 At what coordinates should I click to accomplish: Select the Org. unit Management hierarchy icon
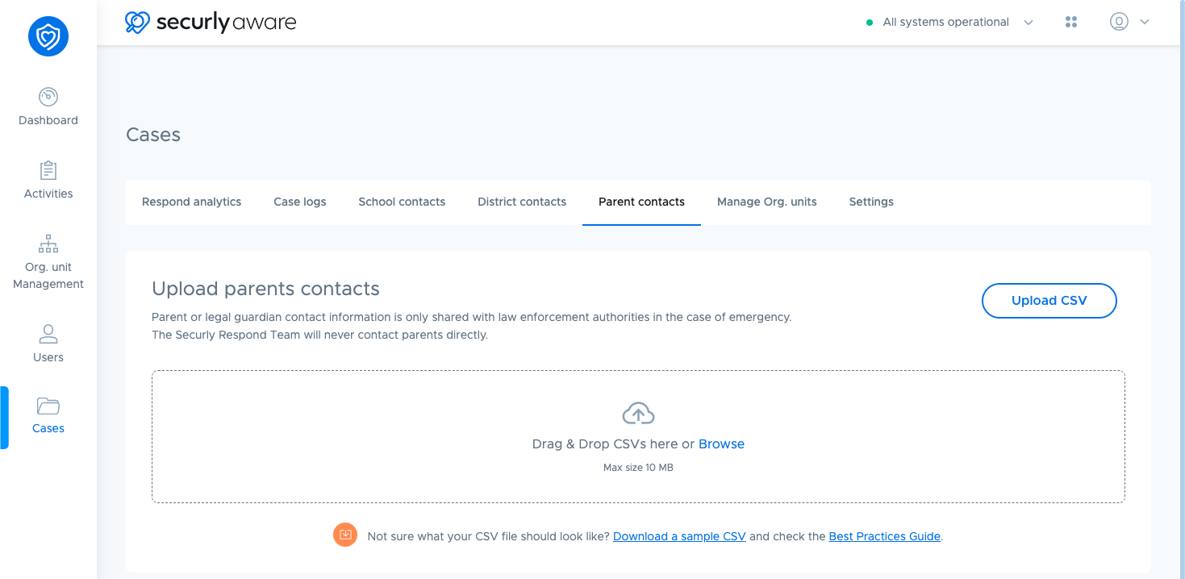[48, 244]
